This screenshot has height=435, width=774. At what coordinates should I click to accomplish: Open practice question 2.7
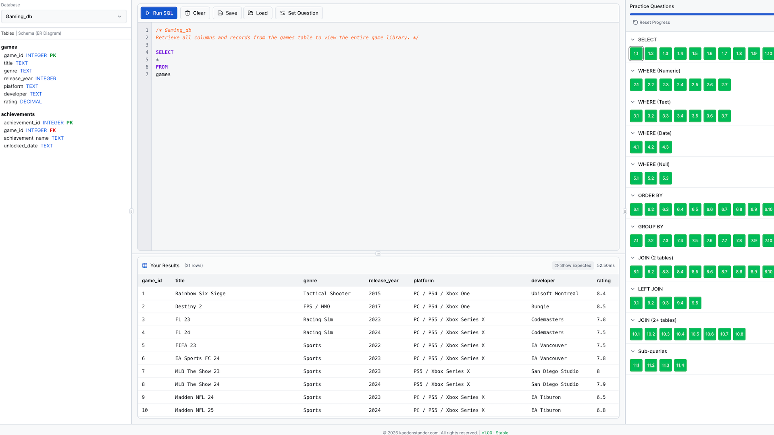point(724,85)
